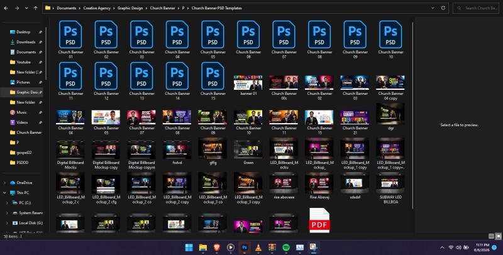Select the Church Banner 10 PSD file icon
Image resolution: width=503 pixels, height=255 pixels.
click(x=390, y=35)
